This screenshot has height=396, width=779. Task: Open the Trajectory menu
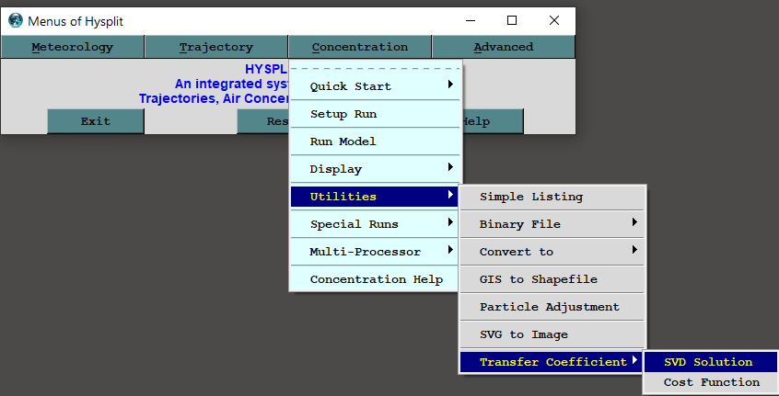[x=216, y=47]
